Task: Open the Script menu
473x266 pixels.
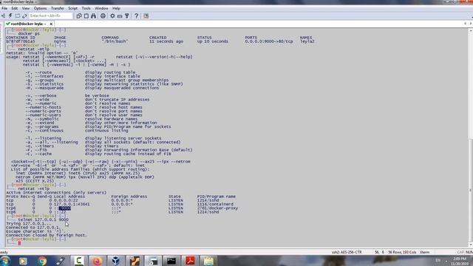Action: pos(72,8)
